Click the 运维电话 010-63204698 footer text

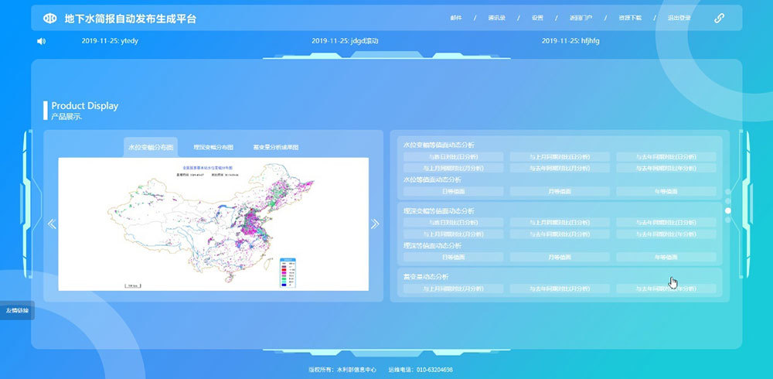[421, 369]
